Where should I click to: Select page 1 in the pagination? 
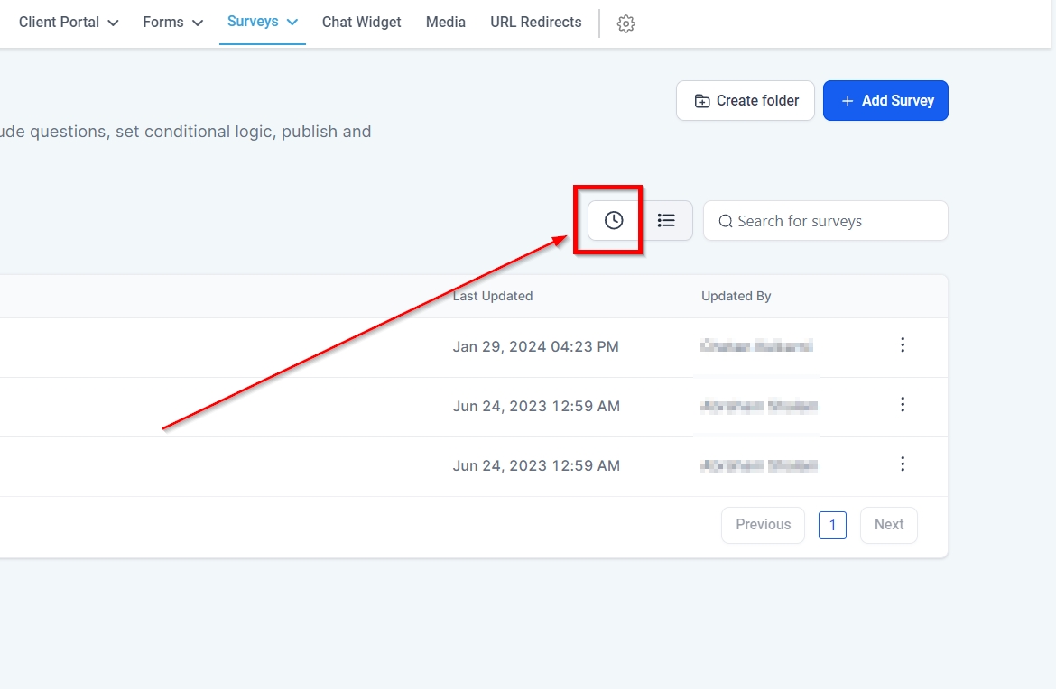tap(832, 525)
